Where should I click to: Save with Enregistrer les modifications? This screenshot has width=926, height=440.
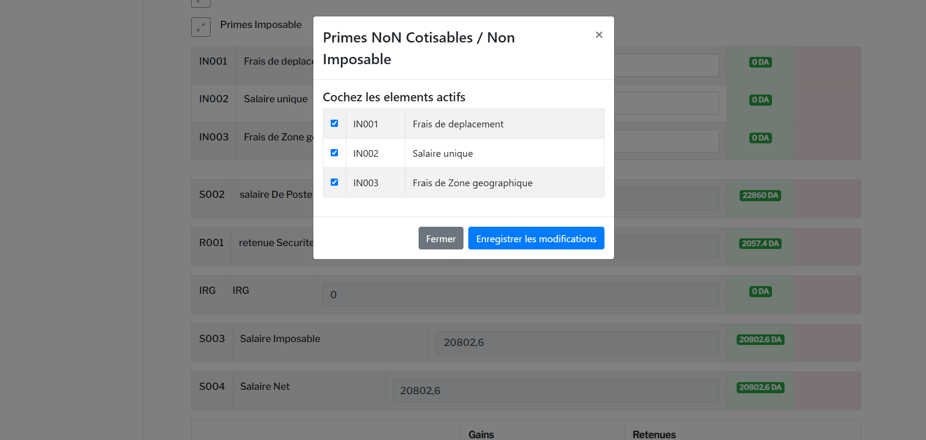536,238
